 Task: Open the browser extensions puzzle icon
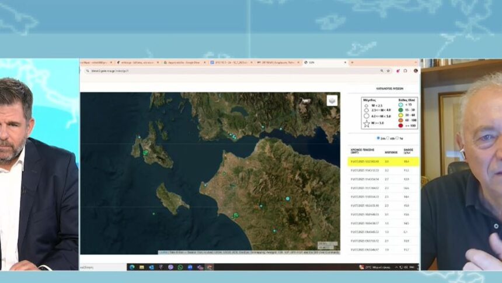(x=405, y=71)
